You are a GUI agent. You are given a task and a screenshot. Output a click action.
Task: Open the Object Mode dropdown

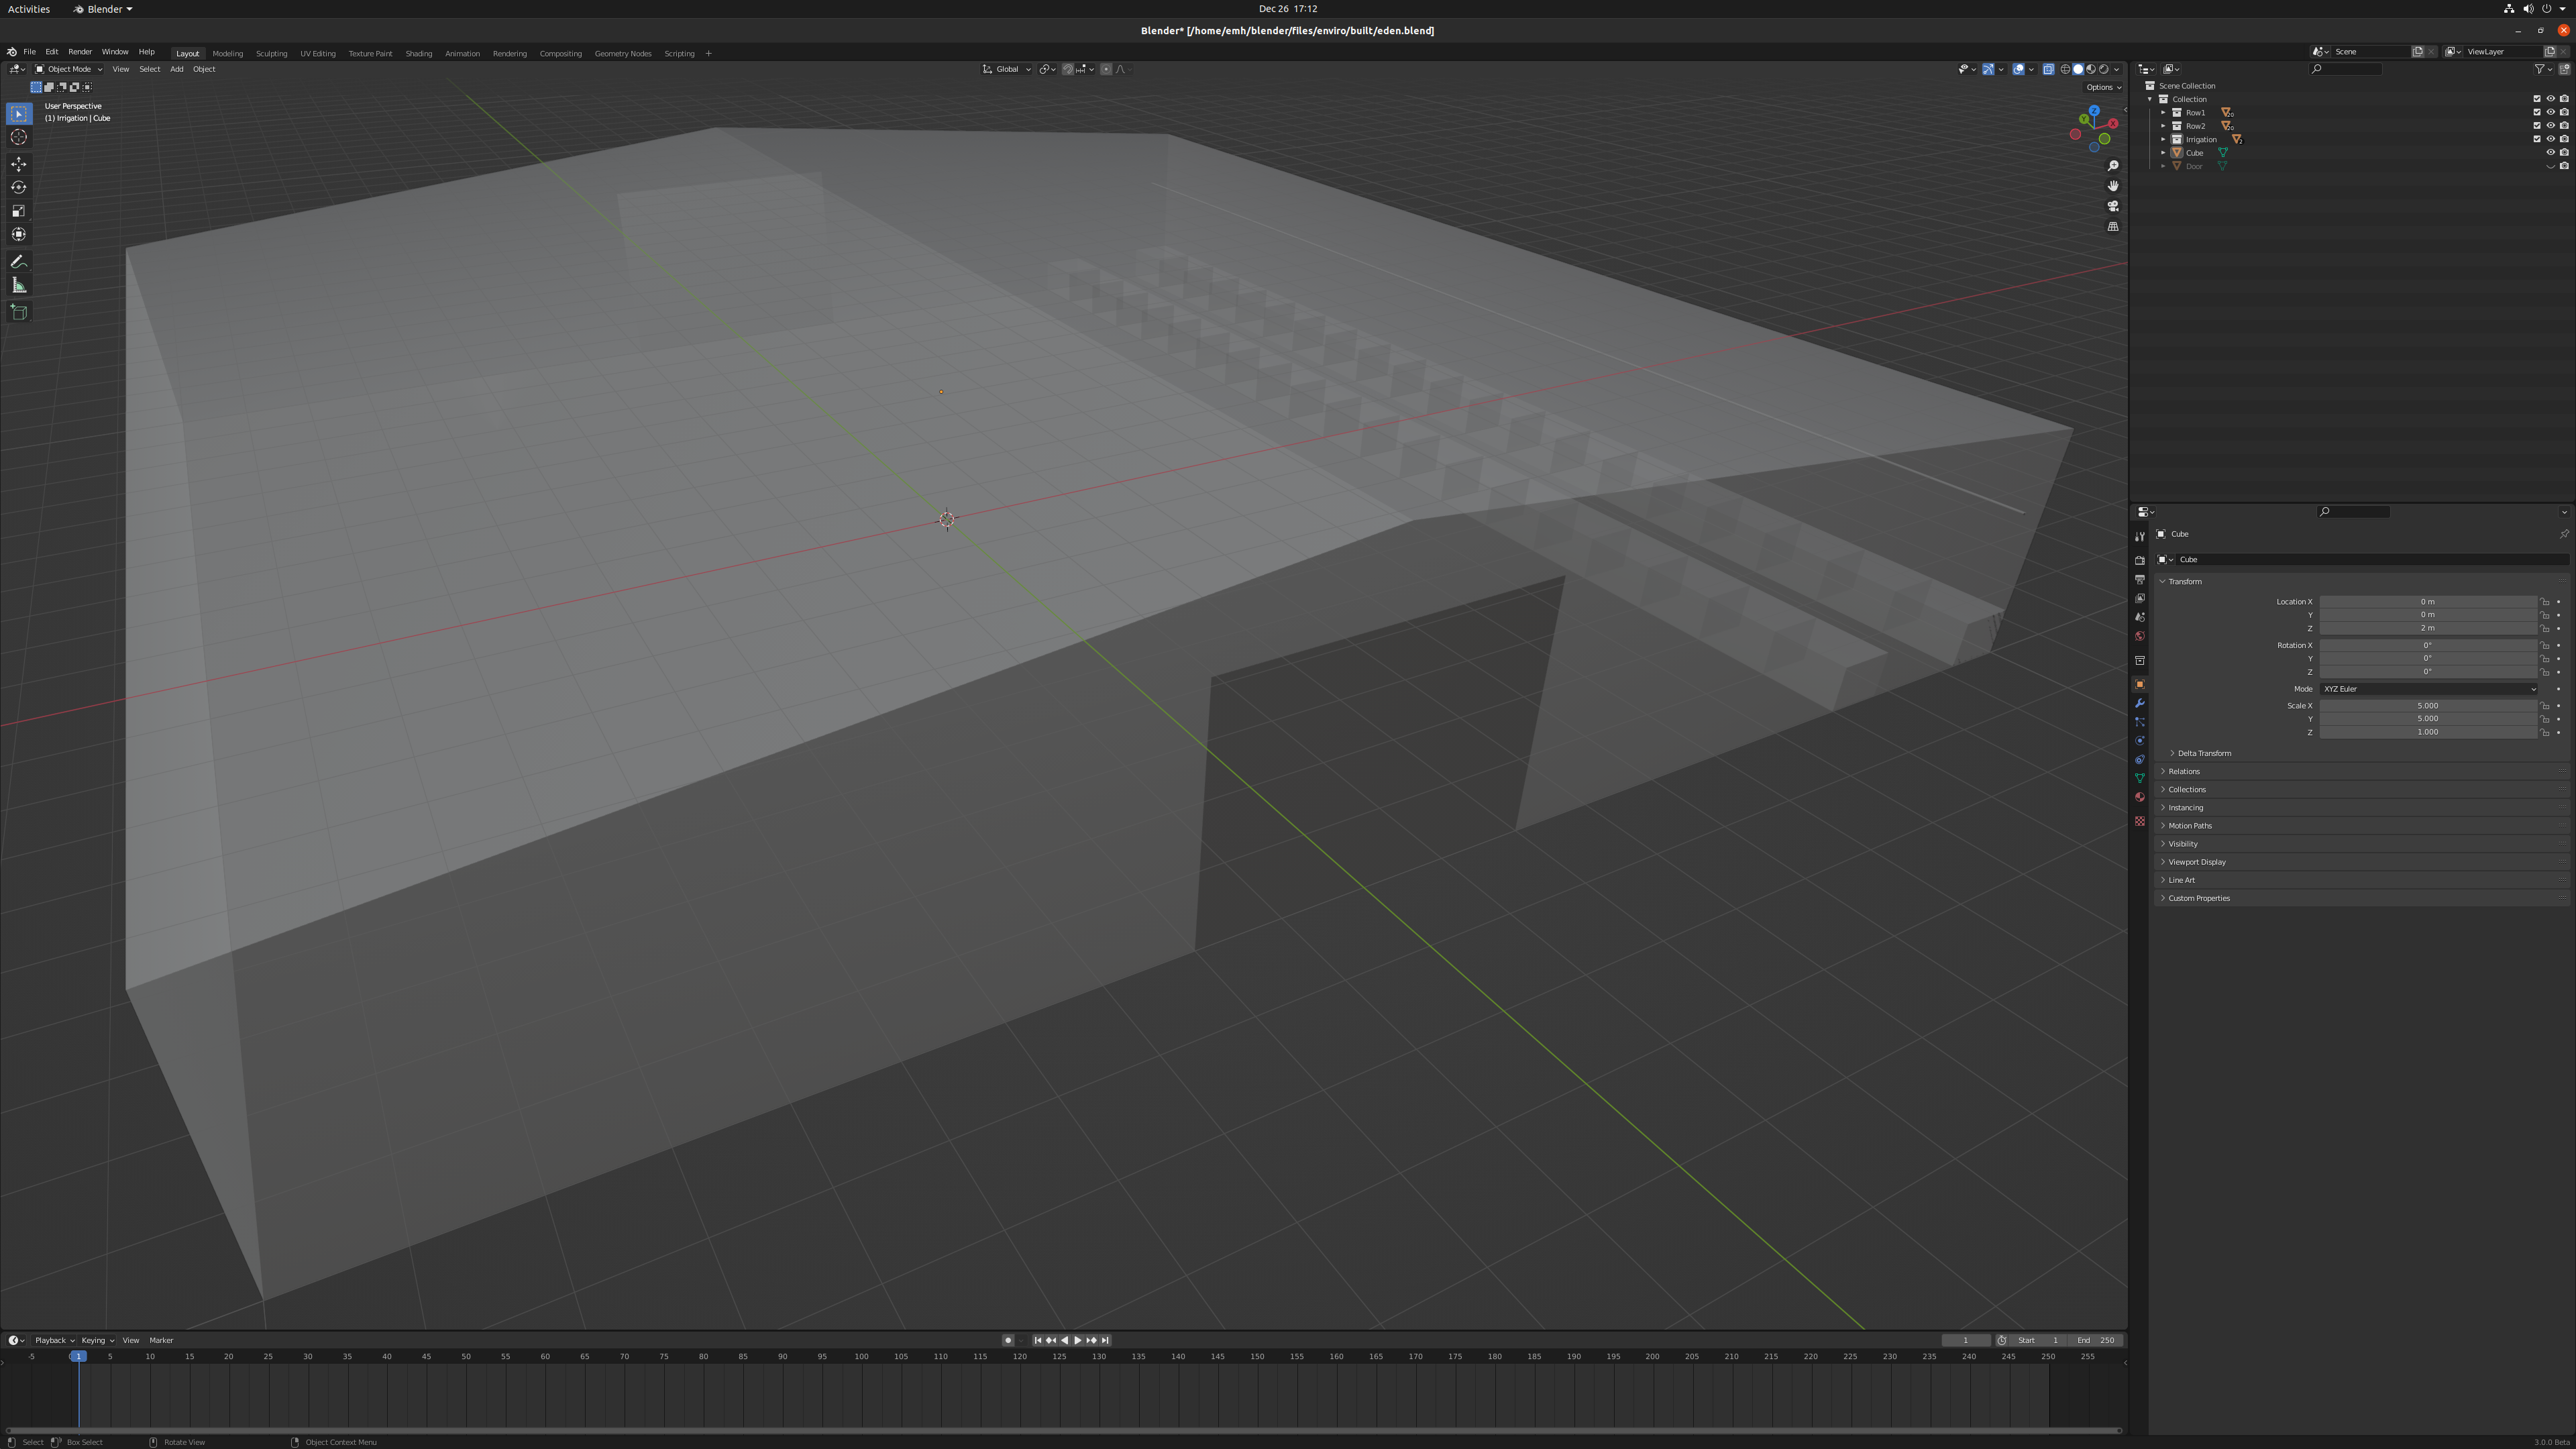tap(68, 69)
